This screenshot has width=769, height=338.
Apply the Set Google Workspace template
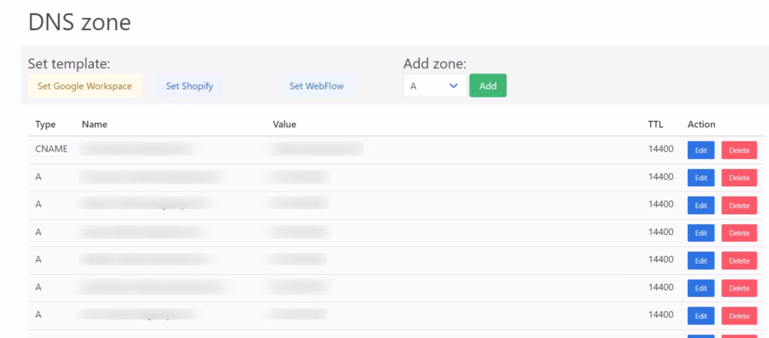pyautogui.click(x=85, y=86)
